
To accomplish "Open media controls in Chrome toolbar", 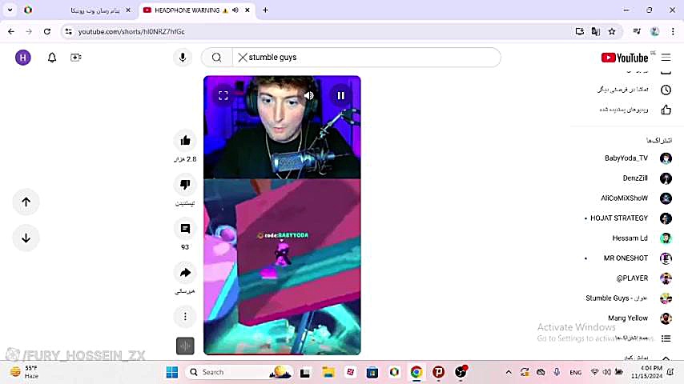I will 637,31.
